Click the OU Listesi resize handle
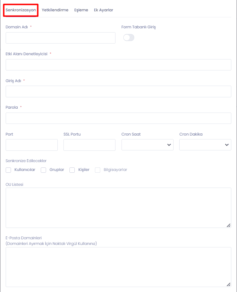This screenshot has height=292, width=237. 228,225
